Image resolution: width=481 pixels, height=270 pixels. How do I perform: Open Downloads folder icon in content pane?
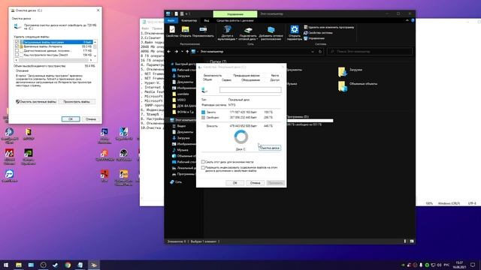pyautogui.click(x=343, y=72)
